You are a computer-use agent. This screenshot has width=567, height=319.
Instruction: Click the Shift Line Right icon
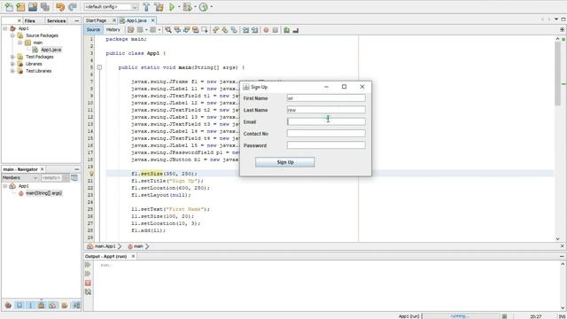click(x=254, y=30)
